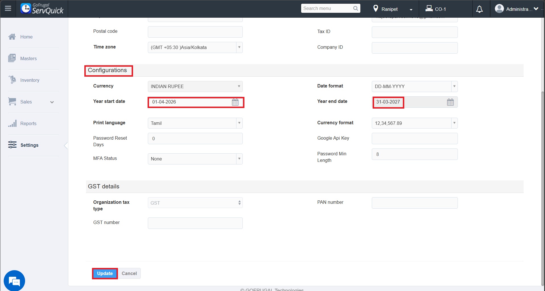The image size is (545, 291).
Task: Click the Cancel button
Action: [129, 273]
